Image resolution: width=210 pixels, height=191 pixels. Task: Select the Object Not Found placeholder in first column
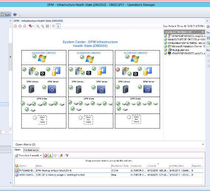[42, 120]
